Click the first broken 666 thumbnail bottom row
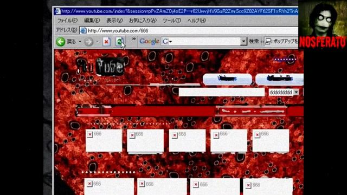 109,186
